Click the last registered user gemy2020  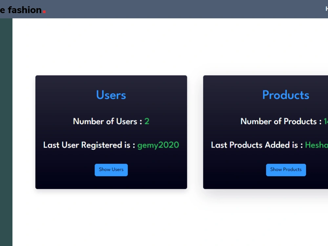pyautogui.click(x=158, y=145)
